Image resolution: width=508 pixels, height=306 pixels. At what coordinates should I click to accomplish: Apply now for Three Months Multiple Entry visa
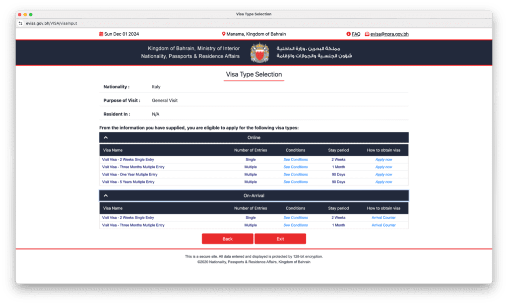click(x=383, y=167)
